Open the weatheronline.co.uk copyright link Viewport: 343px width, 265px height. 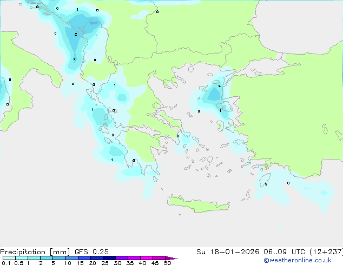click(x=298, y=261)
